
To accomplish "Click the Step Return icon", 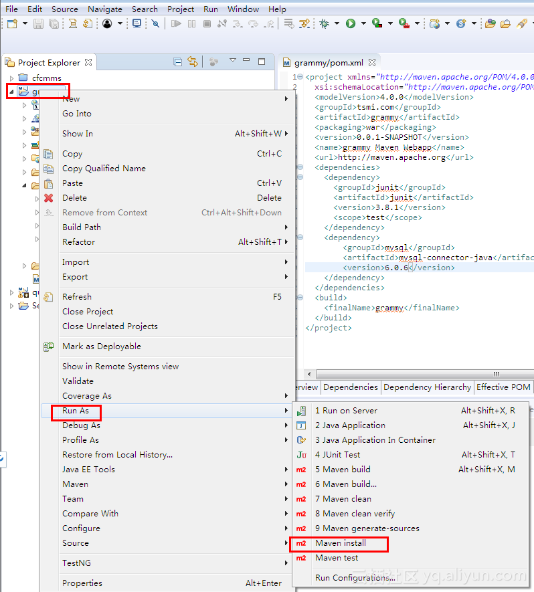I will 269,24.
